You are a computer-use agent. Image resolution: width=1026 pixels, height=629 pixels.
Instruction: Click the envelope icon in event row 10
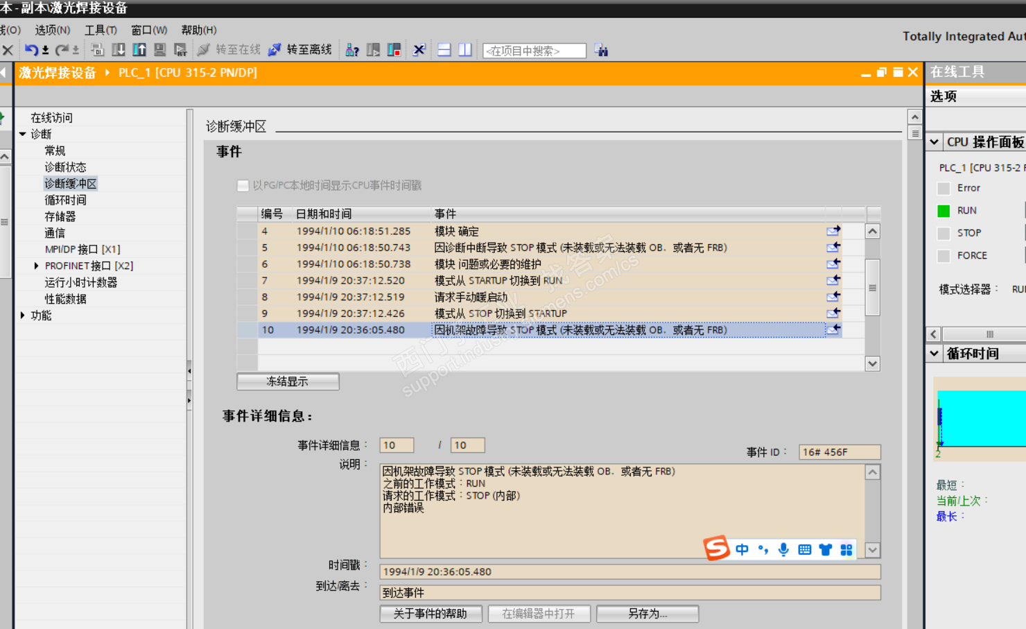tap(833, 330)
